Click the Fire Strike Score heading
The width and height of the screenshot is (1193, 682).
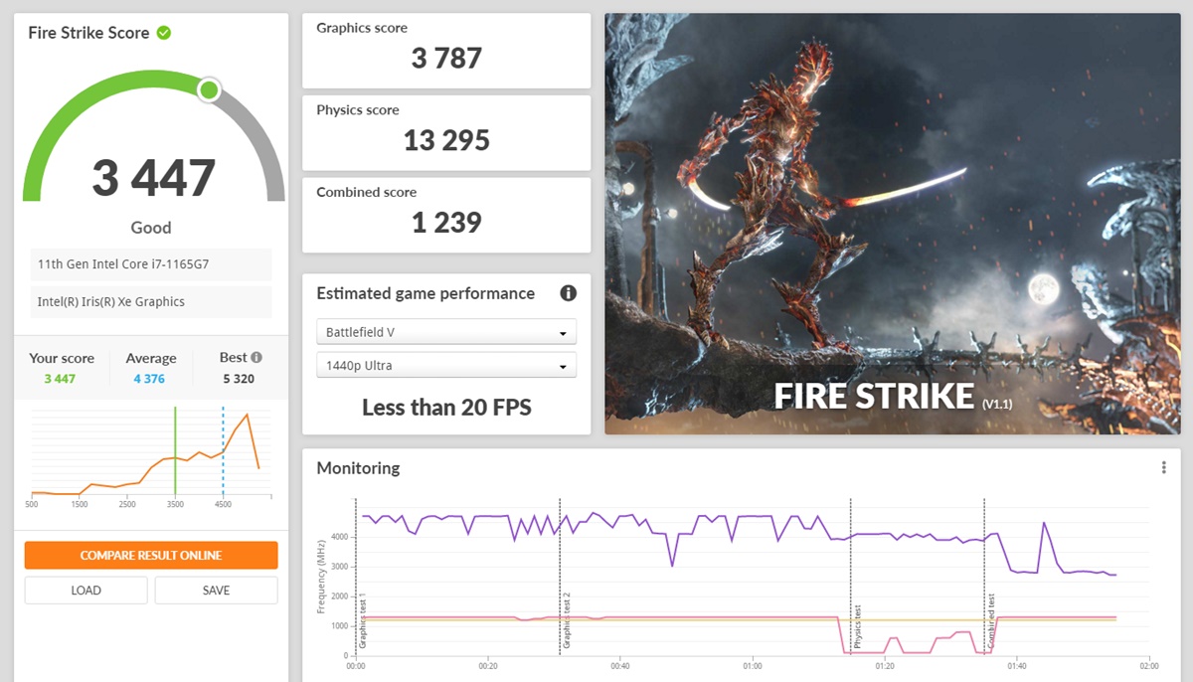pyautogui.click(x=88, y=33)
